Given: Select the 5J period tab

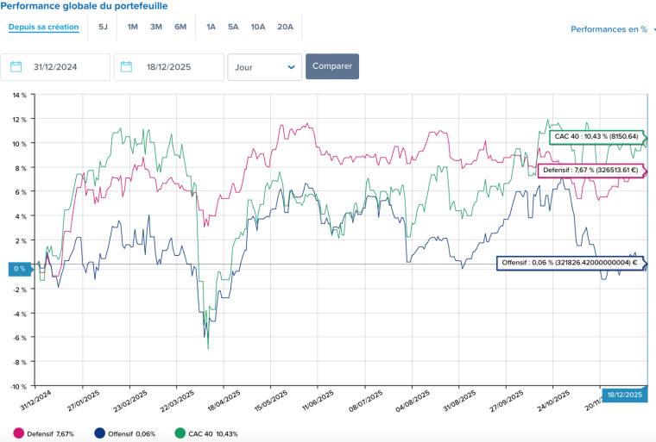Looking at the screenshot, I should click(103, 27).
